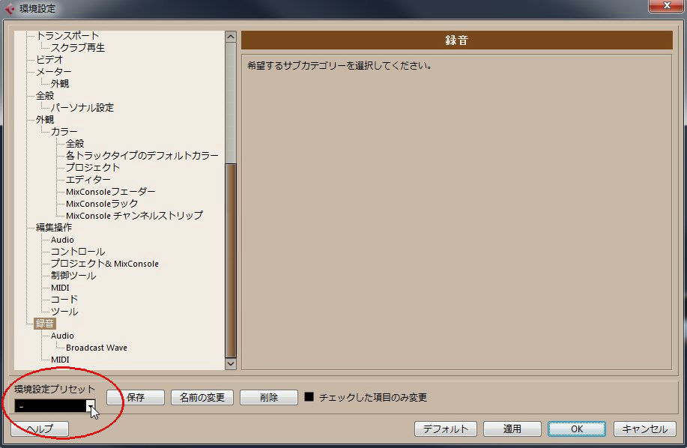Click the 保存 preset button
Image resolution: width=687 pixels, height=448 pixels.
pyautogui.click(x=136, y=397)
